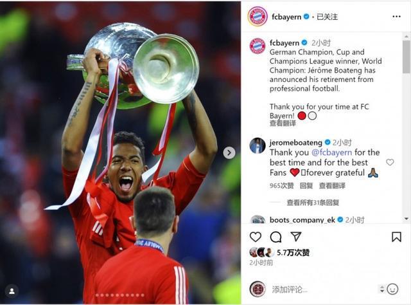Save post with the bookmark icon
The width and height of the screenshot is (411, 305).
[396, 237]
